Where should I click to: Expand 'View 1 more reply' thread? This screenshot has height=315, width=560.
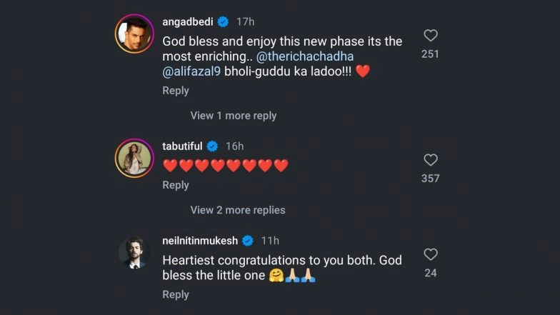(233, 116)
